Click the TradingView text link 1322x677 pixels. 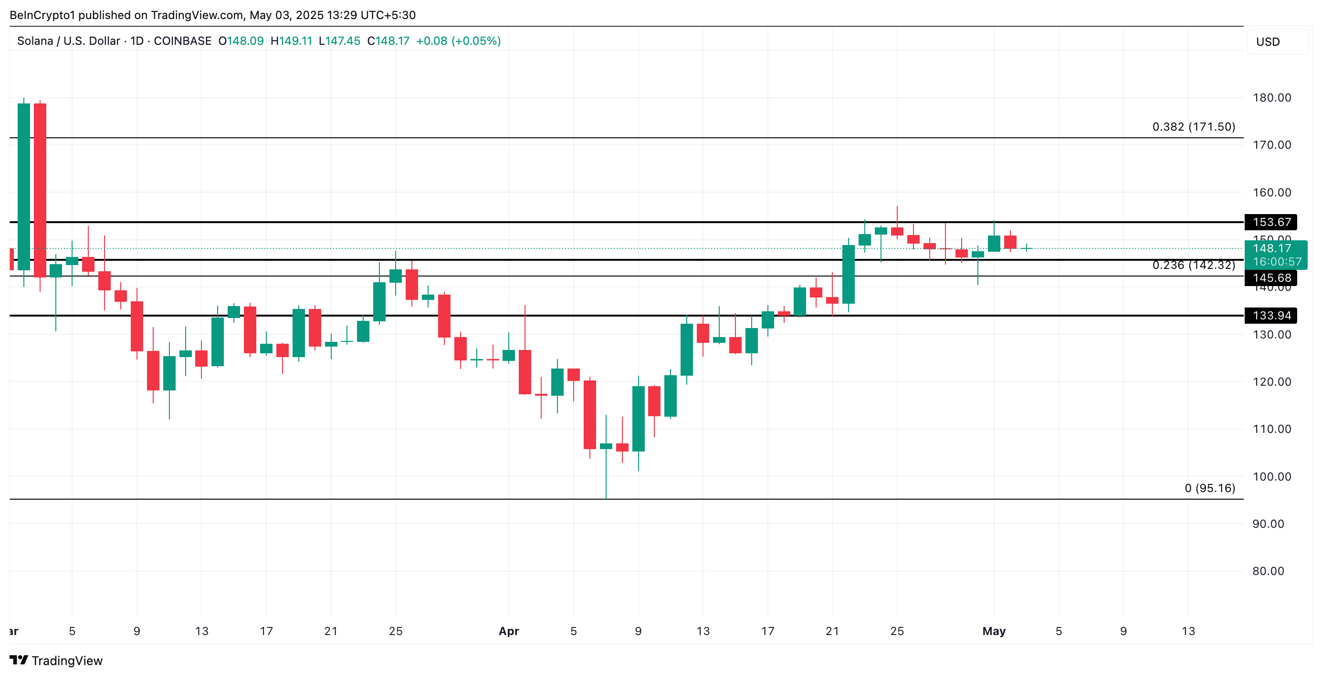pyautogui.click(x=67, y=661)
